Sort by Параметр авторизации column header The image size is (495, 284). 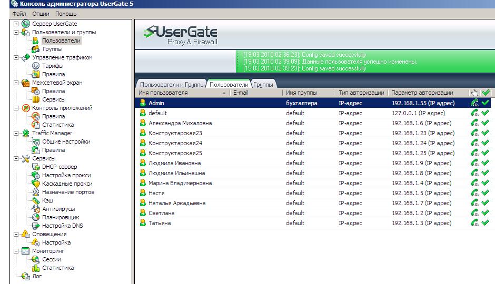click(429, 93)
